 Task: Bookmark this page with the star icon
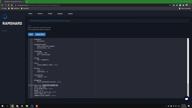(x=170, y=5)
